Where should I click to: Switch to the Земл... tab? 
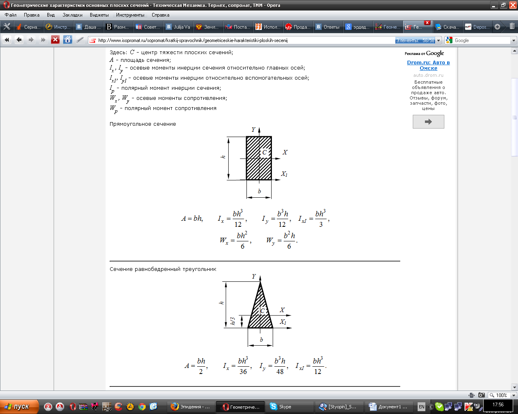(208, 27)
